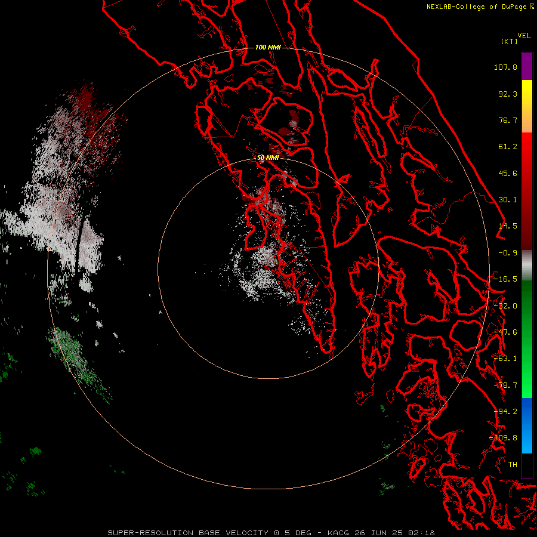Click the 14.5 velocity scale value
Image resolution: width=537 pixels, height=537 pixels.
[x=508, y=226]
